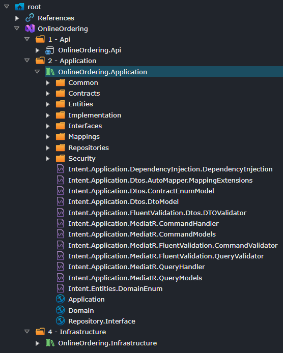Click the Repositories folder icon
This screenshot has width=283, height=353.
click(61, 148)
